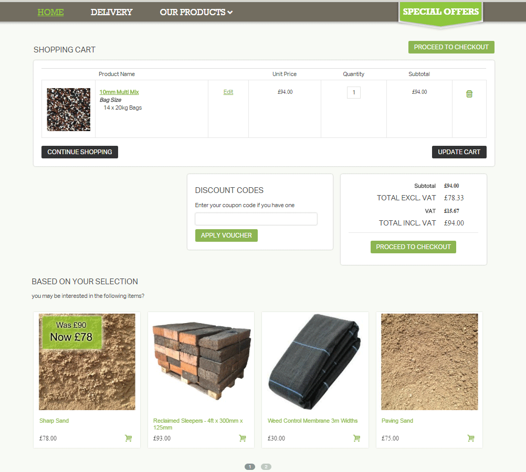Image resolution: width=526 pixels, height=472 pixels.
Task: Expand the Our Products menu
Action: coord(192,12)
